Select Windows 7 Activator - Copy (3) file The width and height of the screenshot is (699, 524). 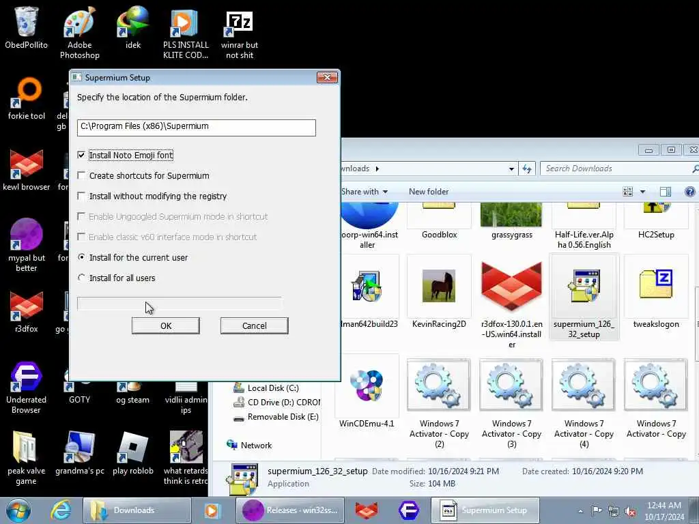511,403
